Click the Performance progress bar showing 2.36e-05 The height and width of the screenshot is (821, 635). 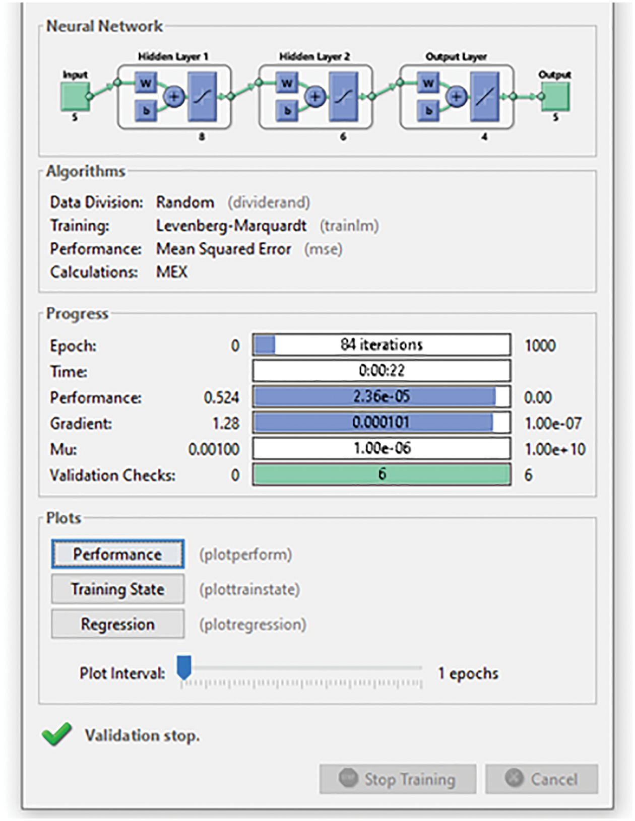tap(382, 397)
